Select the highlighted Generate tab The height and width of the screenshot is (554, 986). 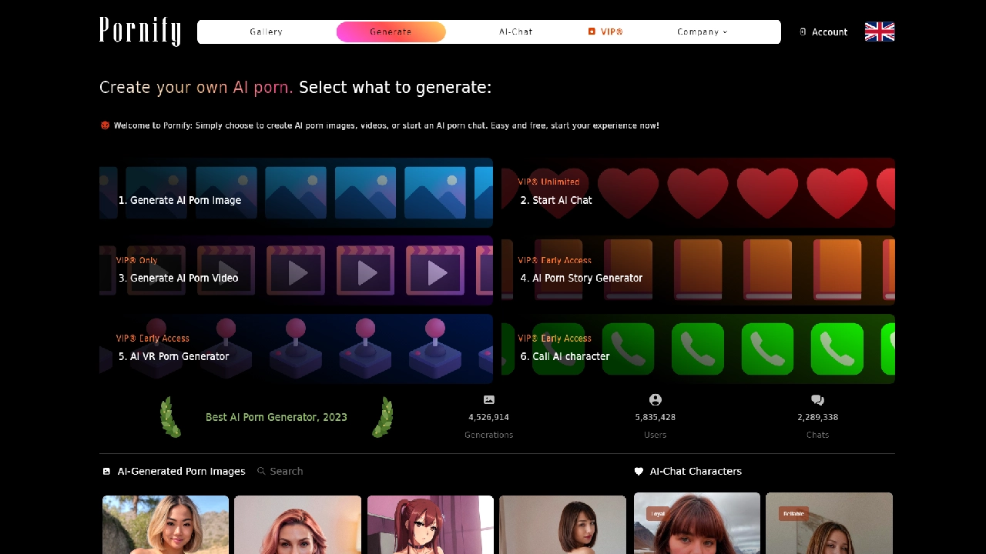tap(391, 32)
